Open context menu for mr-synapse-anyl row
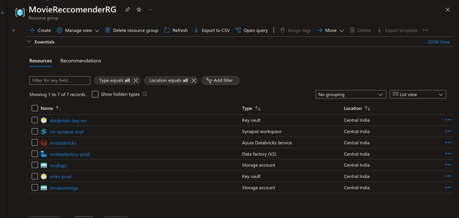 (448, 131)
